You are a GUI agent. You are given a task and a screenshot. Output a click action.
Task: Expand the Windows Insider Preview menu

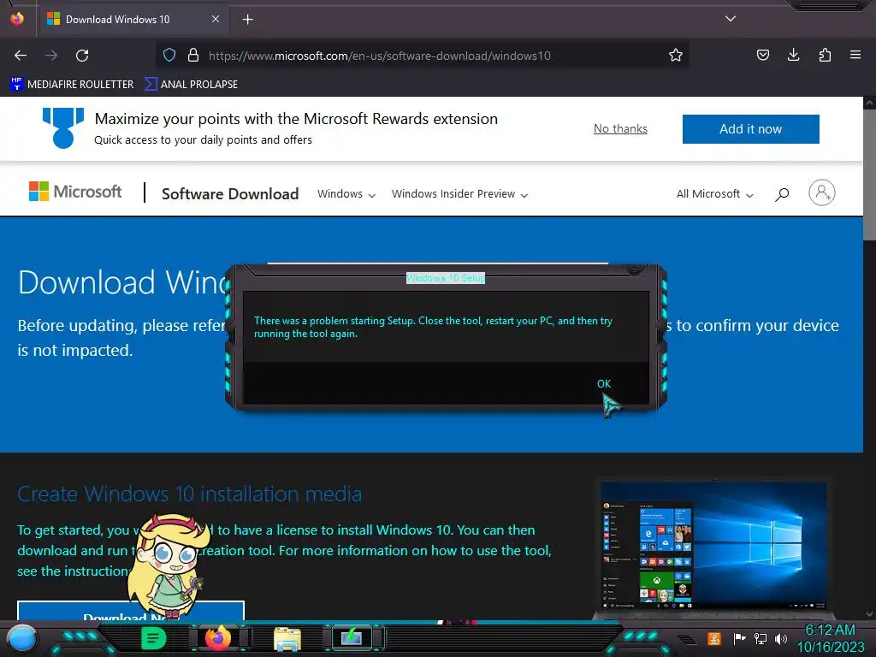point(459,194)
